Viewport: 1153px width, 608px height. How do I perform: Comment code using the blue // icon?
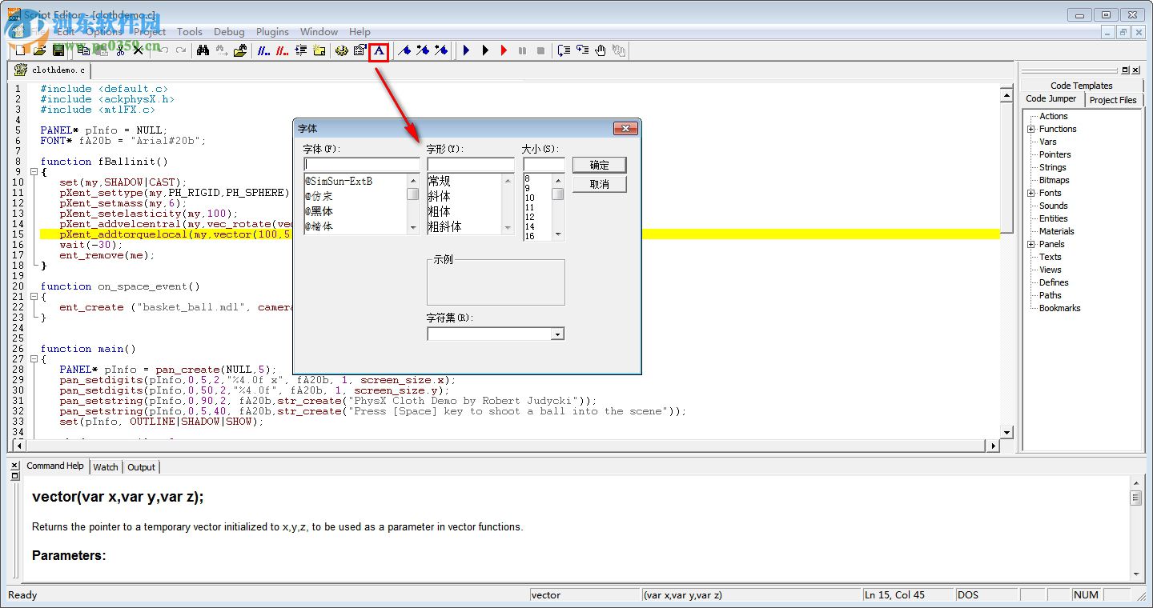pos(261,50)
